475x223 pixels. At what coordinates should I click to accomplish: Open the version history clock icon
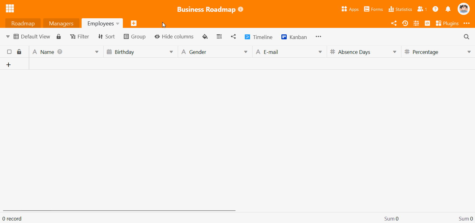tap(405, 23)
